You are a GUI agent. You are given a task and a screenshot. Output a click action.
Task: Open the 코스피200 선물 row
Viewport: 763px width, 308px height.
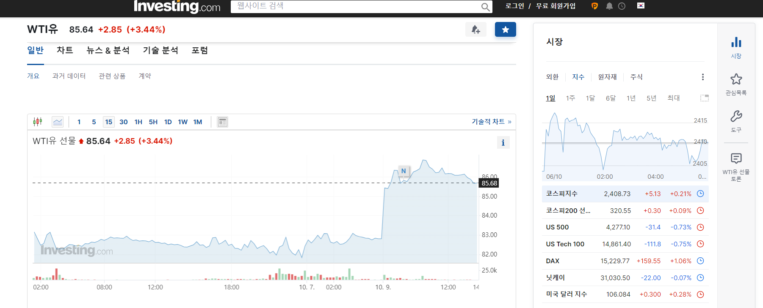click(625, 210)
